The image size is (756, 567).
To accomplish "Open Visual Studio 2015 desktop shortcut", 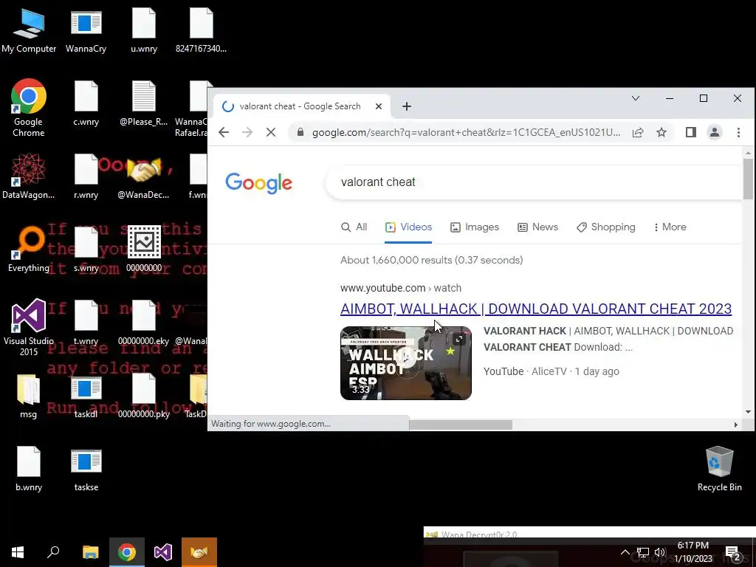I will tap(29, 328).
